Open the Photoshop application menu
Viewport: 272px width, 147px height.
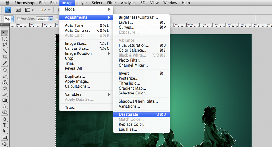(x=24, y=3)
